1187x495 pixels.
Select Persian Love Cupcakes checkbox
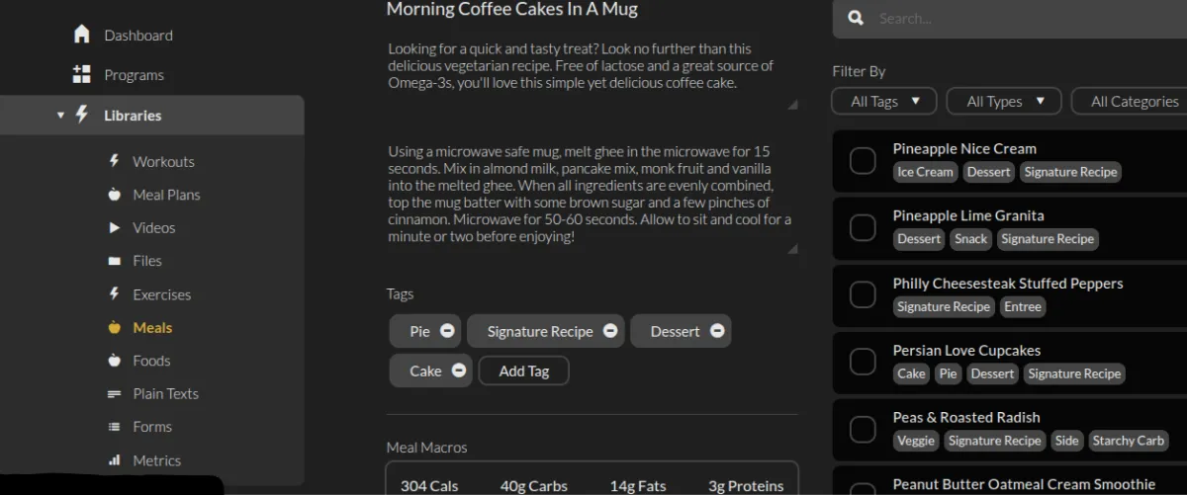(863, 362)
